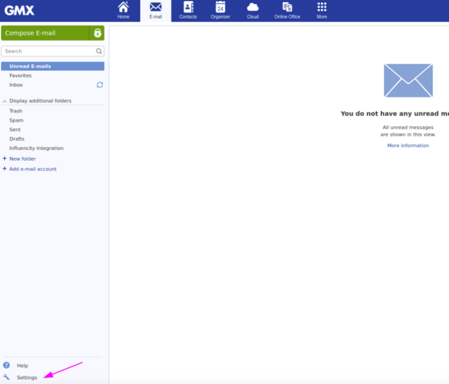Select the E-mail tab
Image resolution: width=449 pixels, height=384 pixels.
[x=156, y=10]
